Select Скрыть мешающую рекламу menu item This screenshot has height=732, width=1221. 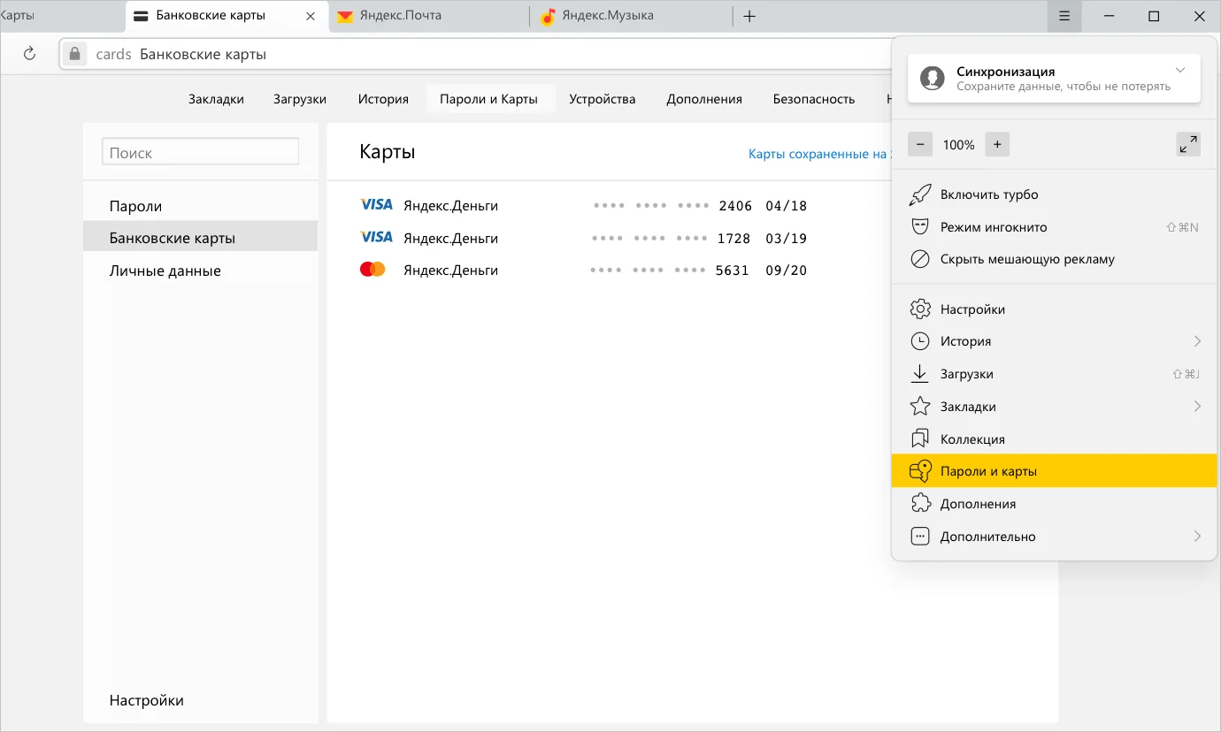(x=1055, y=259)
